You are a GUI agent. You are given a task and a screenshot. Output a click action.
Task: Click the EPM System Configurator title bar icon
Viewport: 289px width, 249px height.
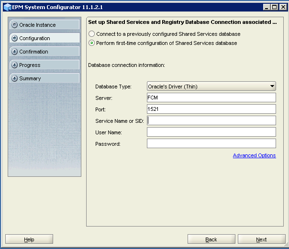click(x=8, y=7)
